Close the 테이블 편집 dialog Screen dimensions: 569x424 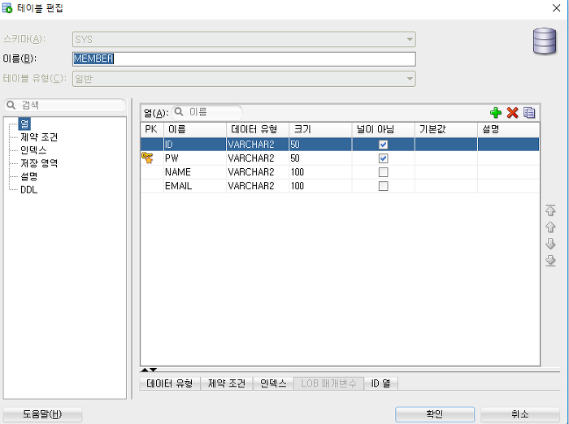coord(556,7)
